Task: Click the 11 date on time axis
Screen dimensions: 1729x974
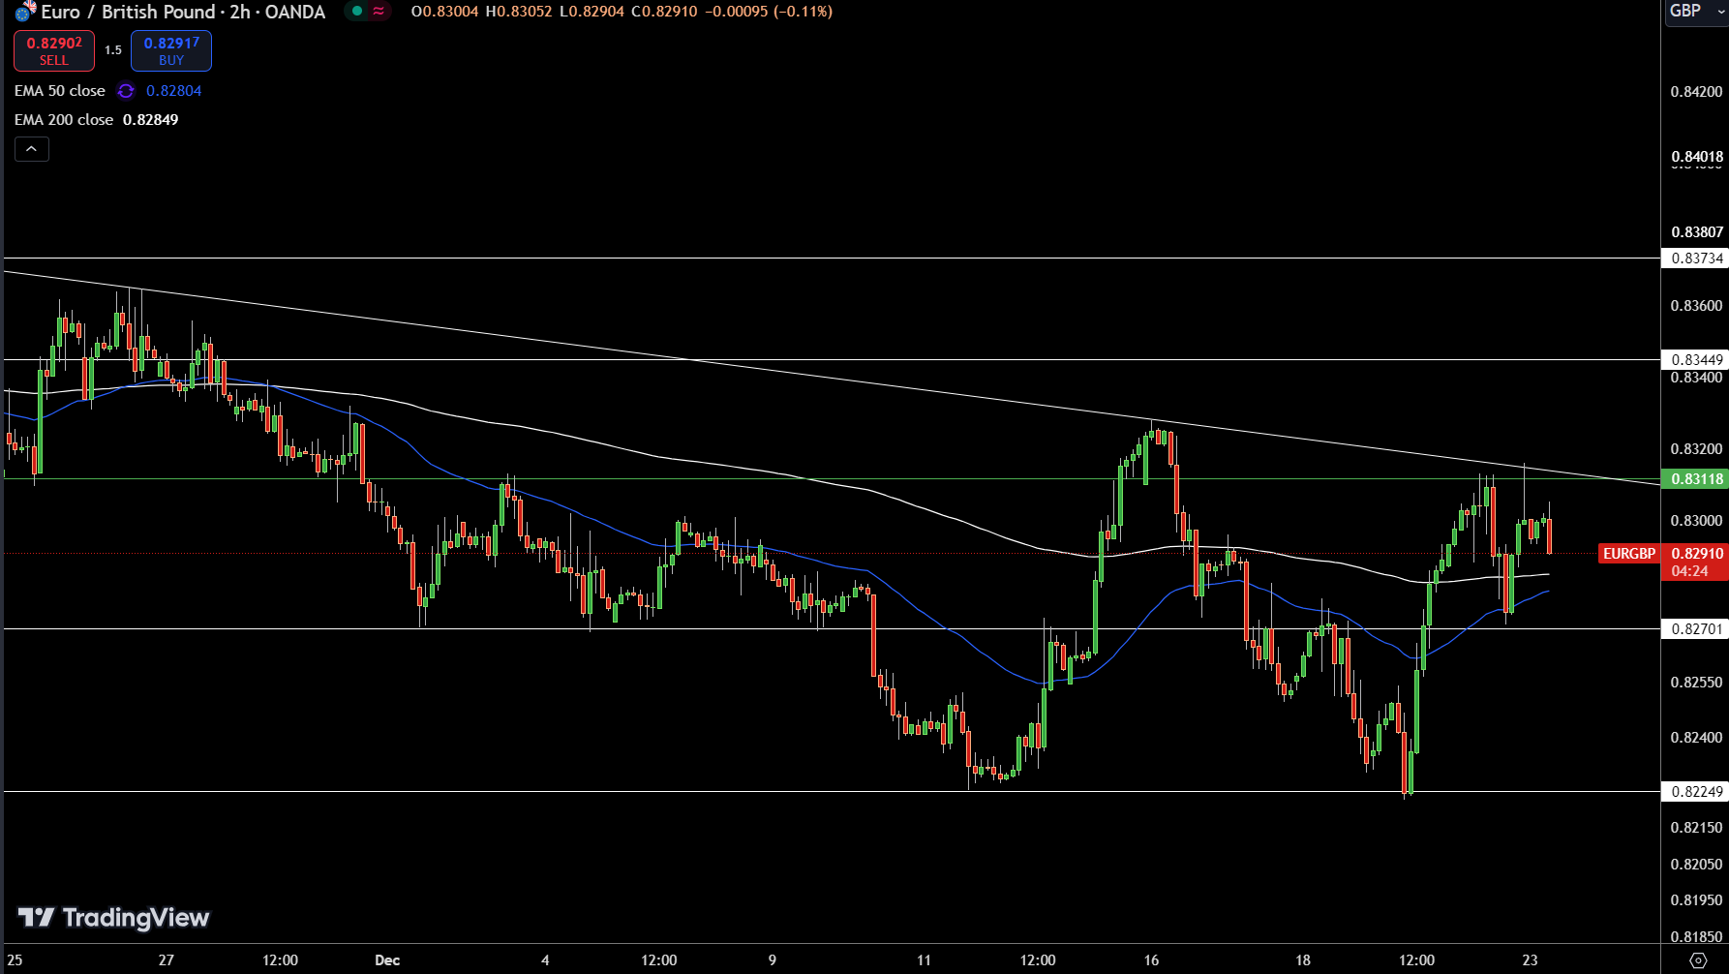Action: point(924,960)
